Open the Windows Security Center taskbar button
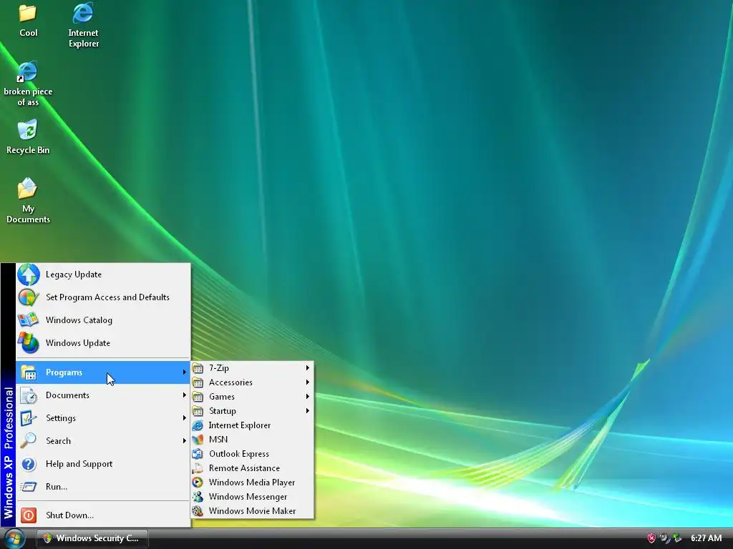 (92, 538)
